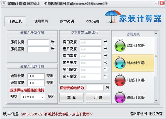Click the cyan floor tile calculator ladybug icon
The image size is (166, 119).
coord(120,63)
